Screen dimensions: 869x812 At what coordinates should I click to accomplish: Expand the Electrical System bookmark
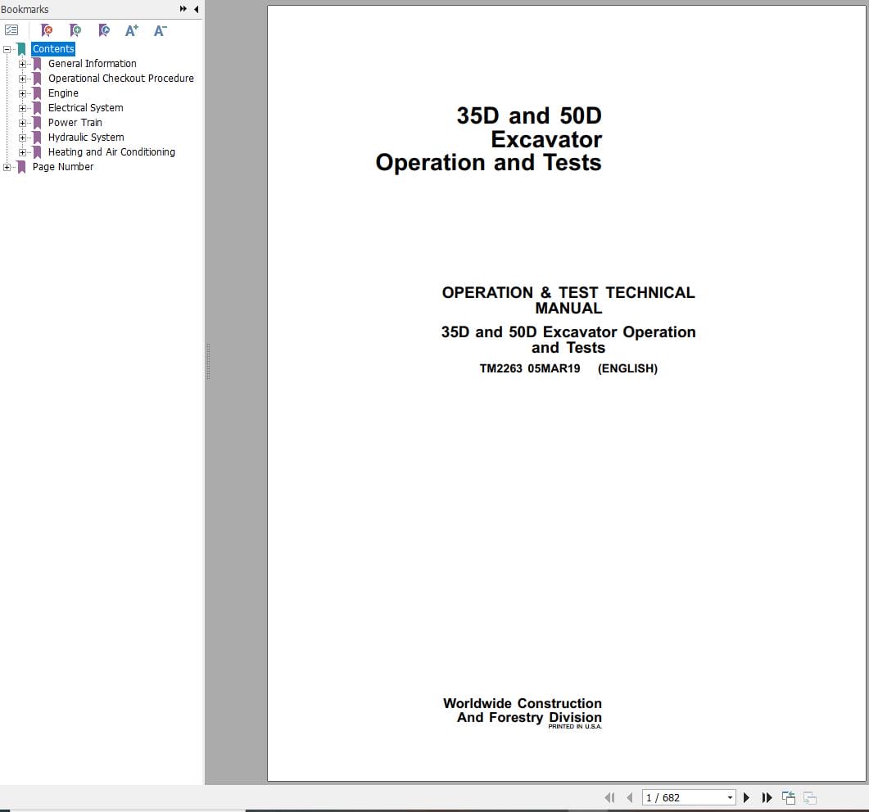pyautogui.click(x=22, y=108)
